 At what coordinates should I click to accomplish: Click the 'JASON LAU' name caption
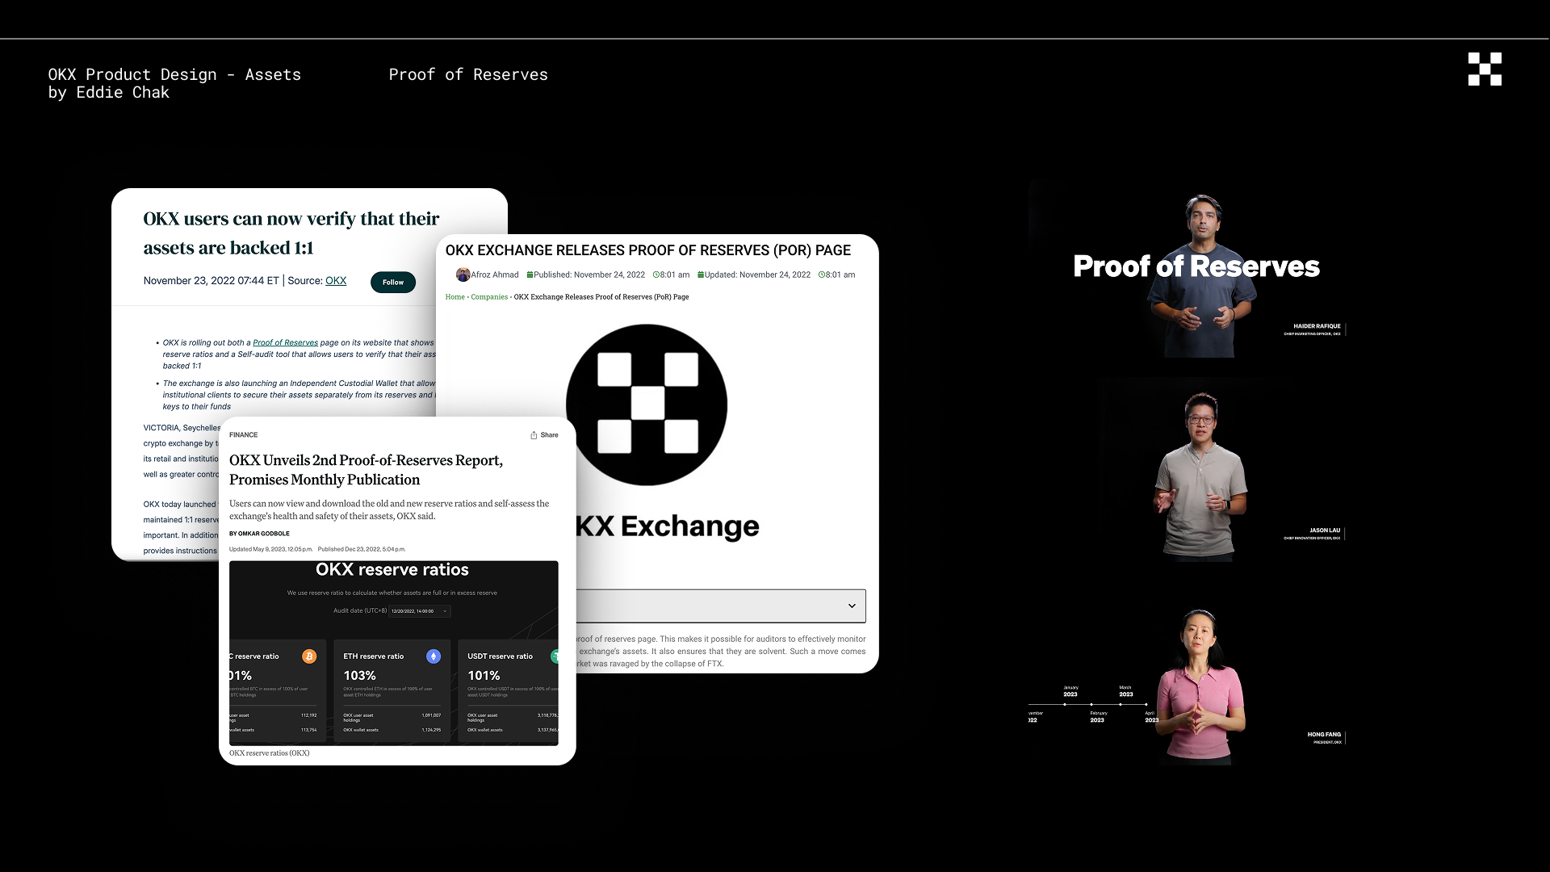tap(1325, 530)
